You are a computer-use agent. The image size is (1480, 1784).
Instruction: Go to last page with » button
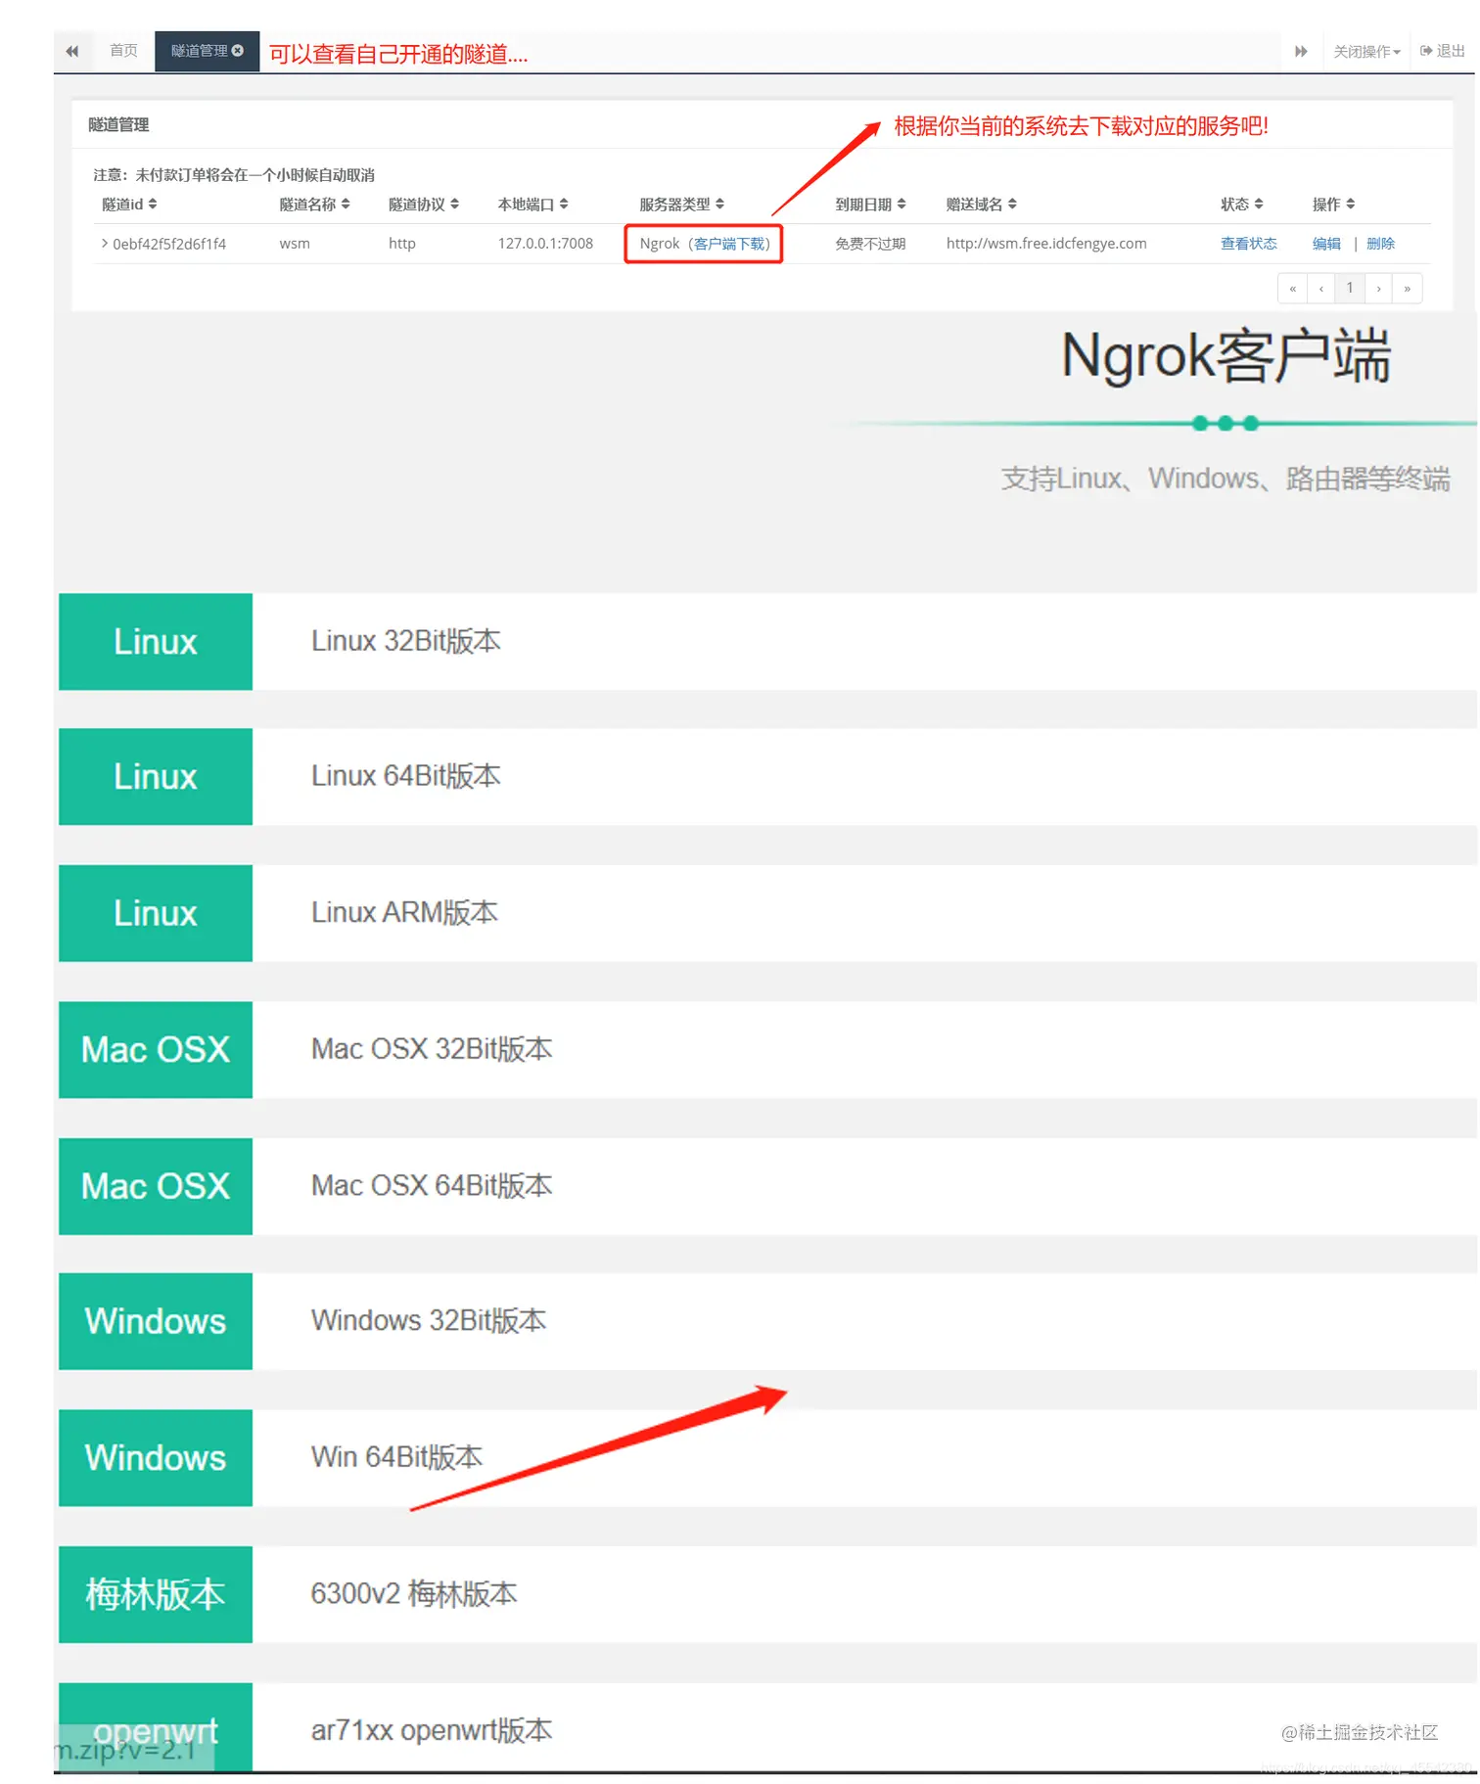(x=1407, y=288)
